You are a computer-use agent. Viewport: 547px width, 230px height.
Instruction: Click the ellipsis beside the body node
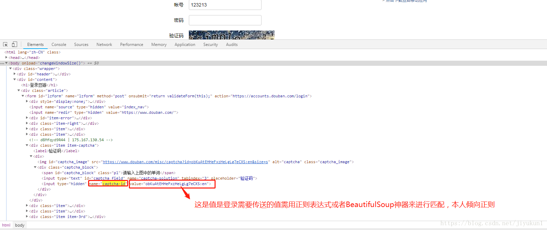tap(2, 64)
